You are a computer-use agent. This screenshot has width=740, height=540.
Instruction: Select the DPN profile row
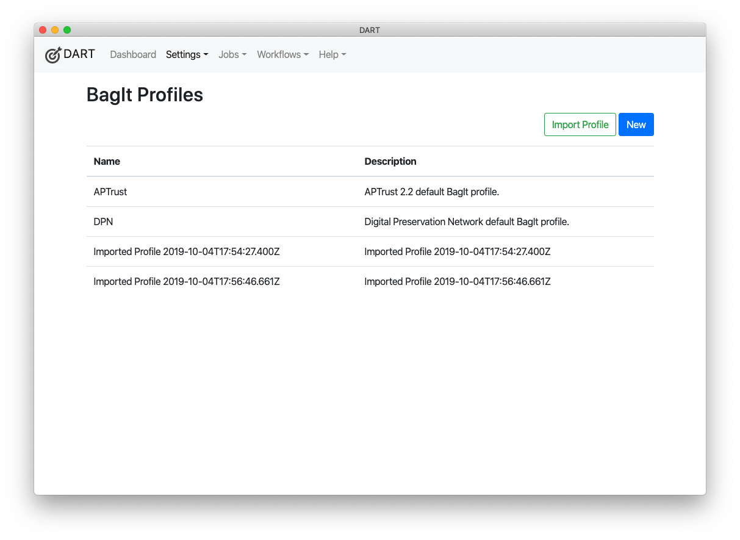[103, 221]
